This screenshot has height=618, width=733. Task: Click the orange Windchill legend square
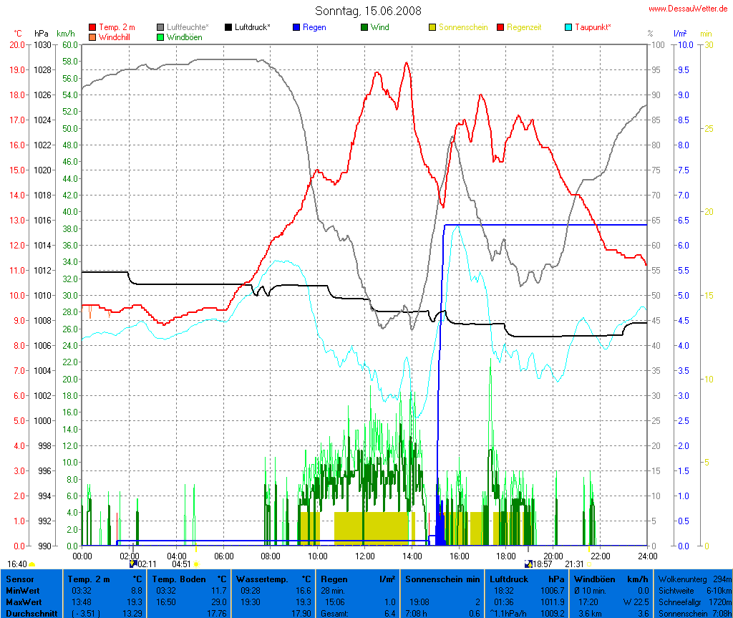92,37
